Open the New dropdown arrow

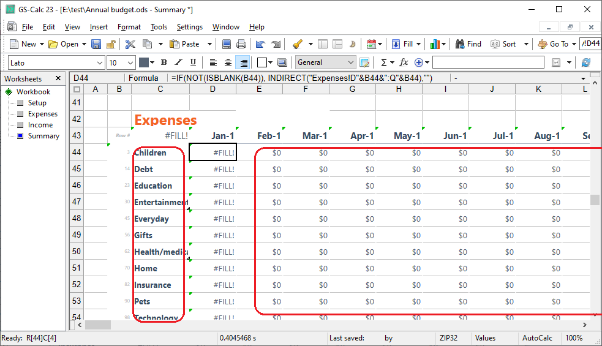coord(42,44)
